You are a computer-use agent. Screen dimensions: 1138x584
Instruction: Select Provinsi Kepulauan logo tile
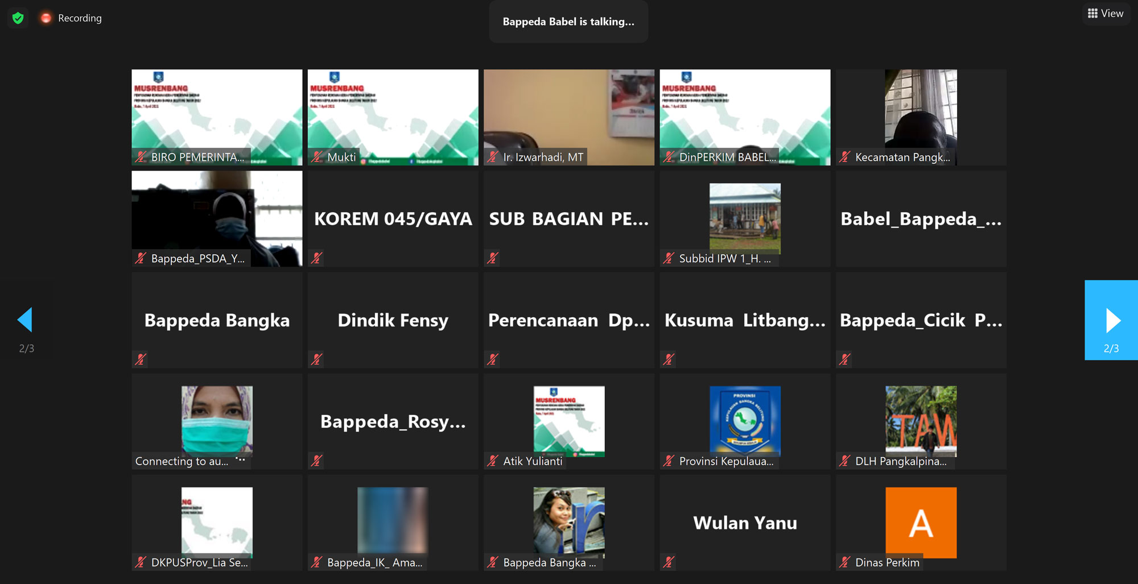click(x=745, y=421)
